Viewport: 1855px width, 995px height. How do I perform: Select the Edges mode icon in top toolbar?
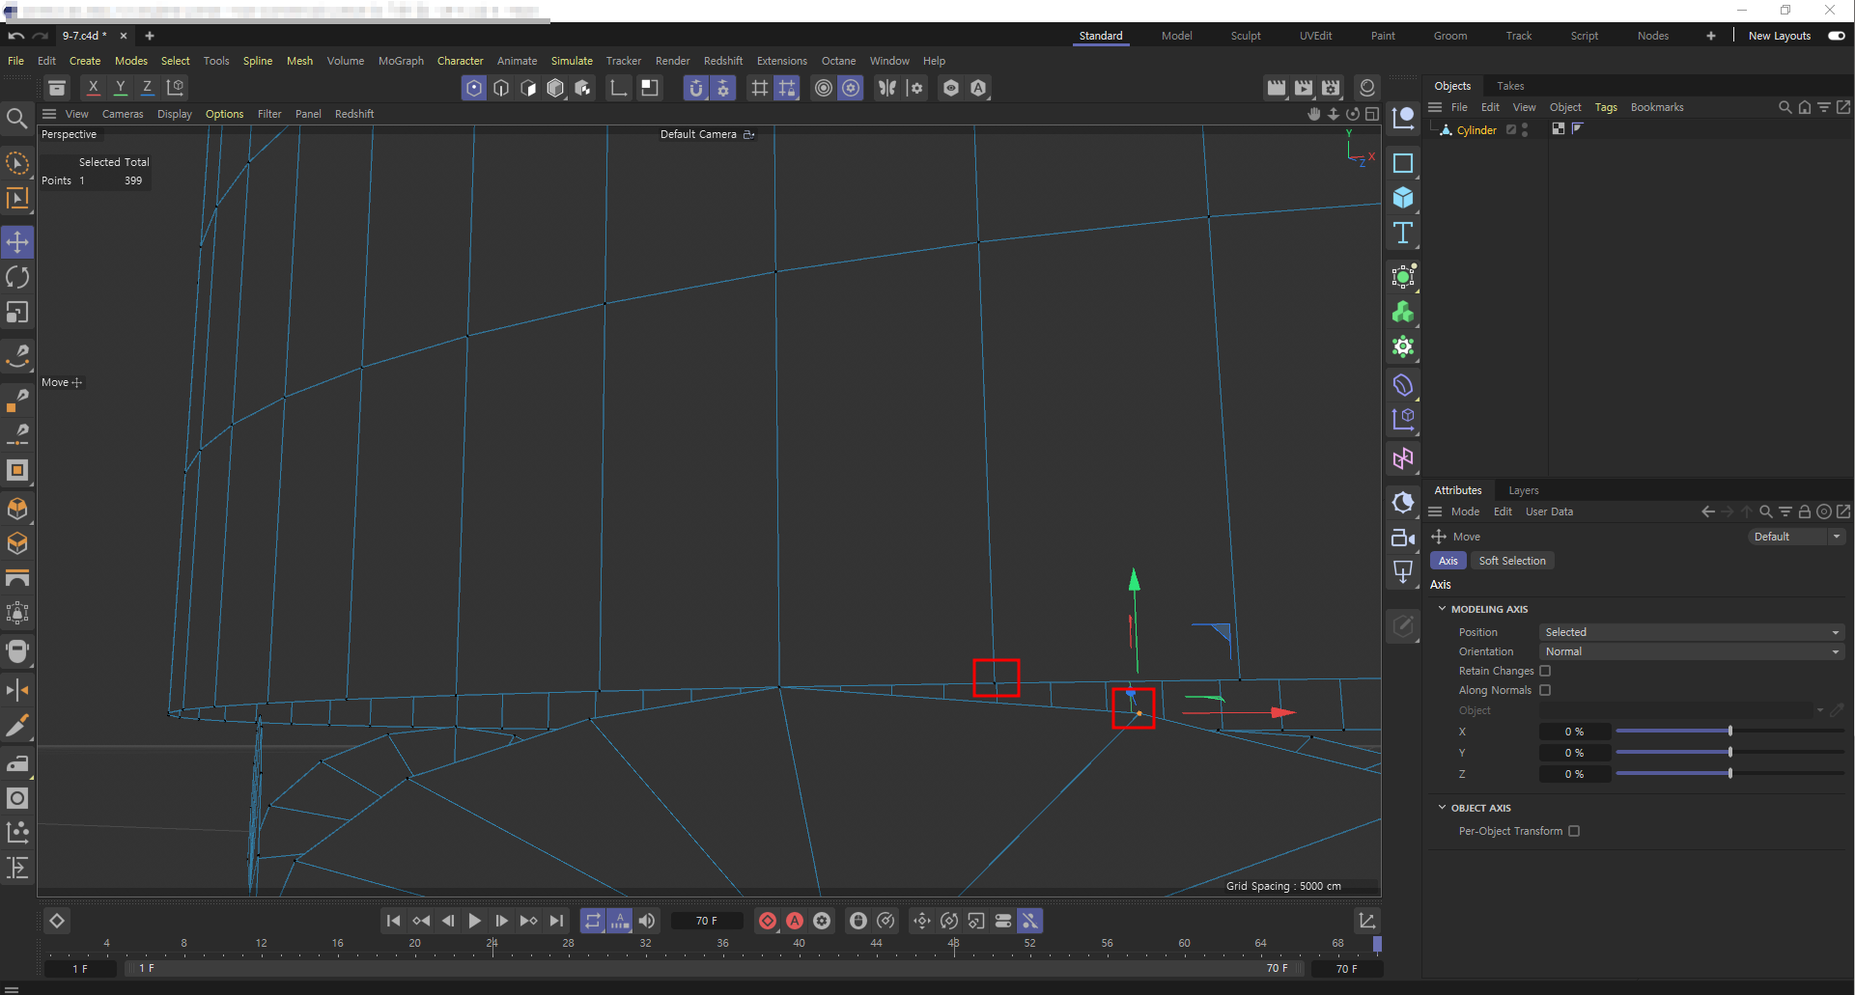(x=501, y=89)
